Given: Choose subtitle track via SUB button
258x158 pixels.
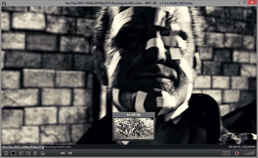Looking at the screenshot, I should [x=70, y=153].
